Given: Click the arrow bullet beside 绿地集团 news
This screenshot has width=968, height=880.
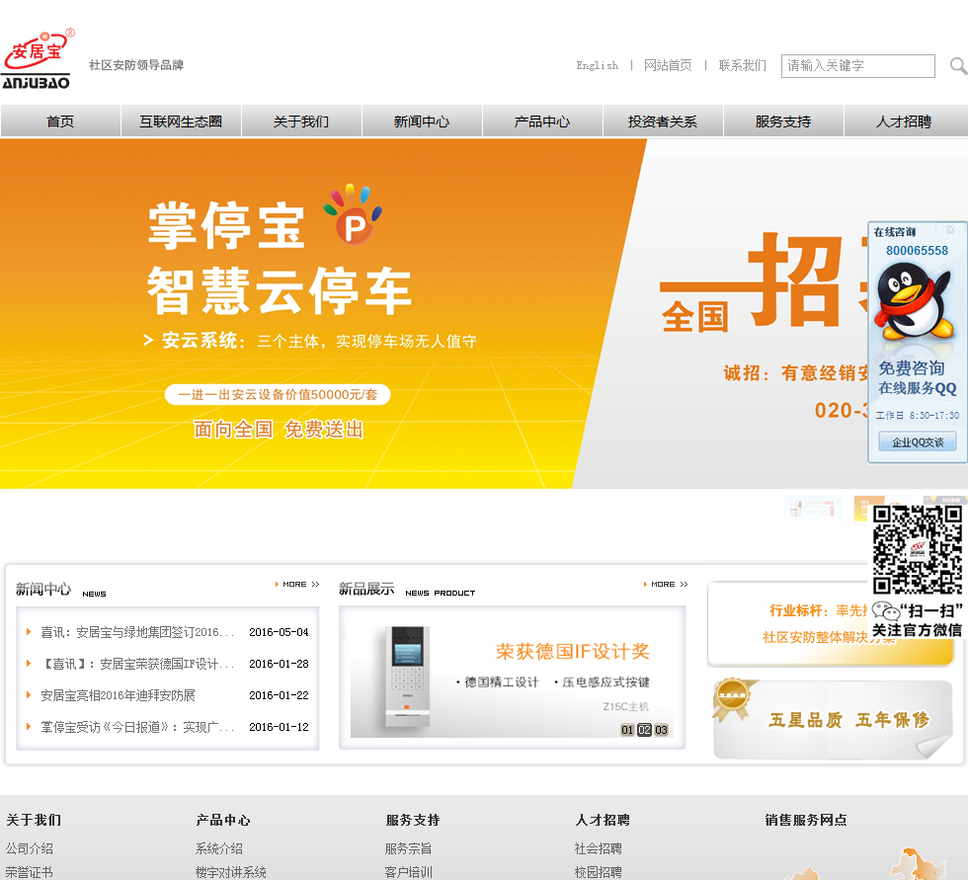Looking at the screenshot, I should (x=29, y=631).
